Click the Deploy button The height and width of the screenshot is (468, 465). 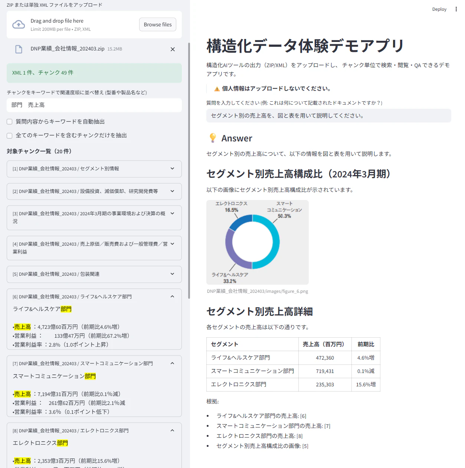[x=439, y=9]
